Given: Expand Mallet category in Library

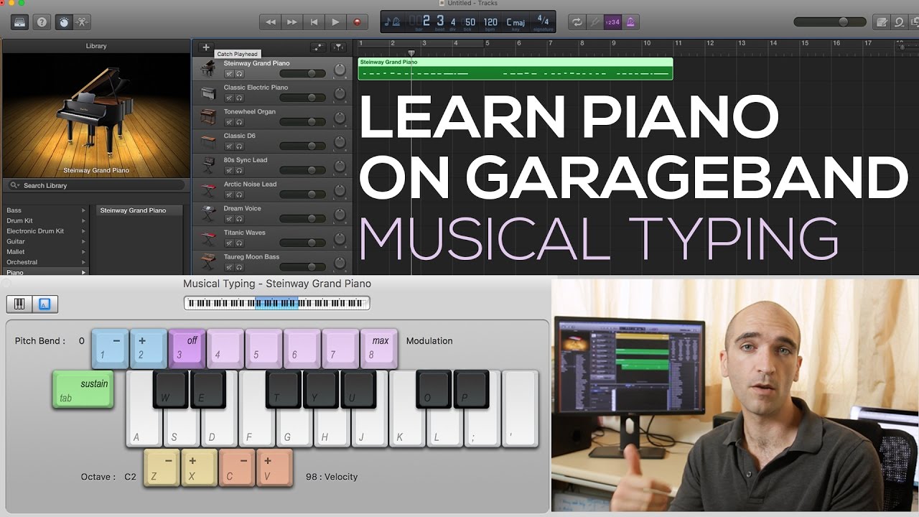Looking at the screenshot, I should pyautogui.click(x=46, y=252).
